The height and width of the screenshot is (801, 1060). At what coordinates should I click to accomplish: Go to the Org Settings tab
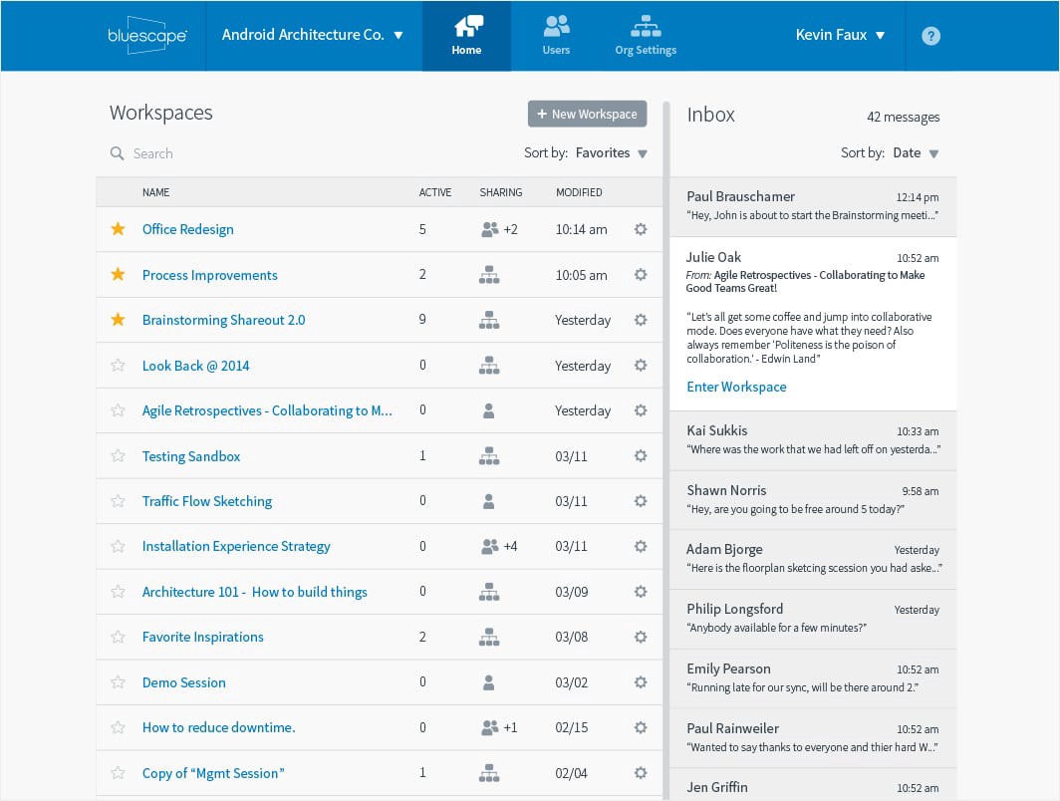pos(646,35)
